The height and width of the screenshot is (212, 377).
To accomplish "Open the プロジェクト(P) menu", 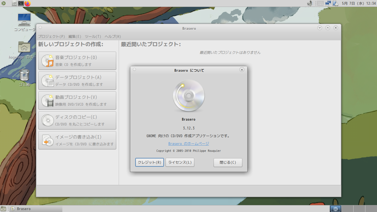I will tap(52, 36).
